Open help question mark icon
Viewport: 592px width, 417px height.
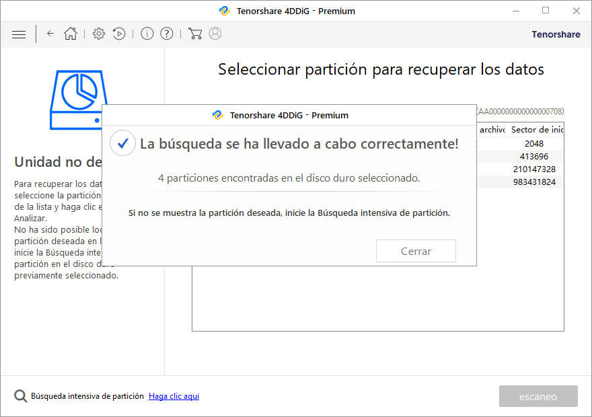coord(167,34)
